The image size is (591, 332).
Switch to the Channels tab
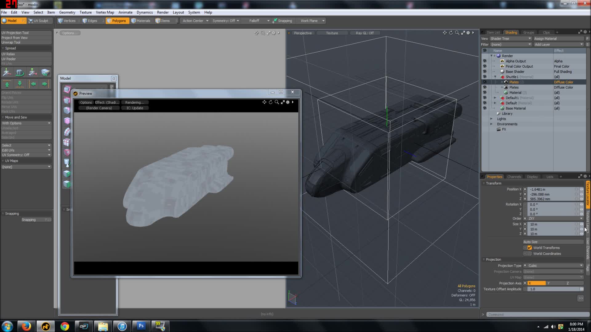(514, 177)
